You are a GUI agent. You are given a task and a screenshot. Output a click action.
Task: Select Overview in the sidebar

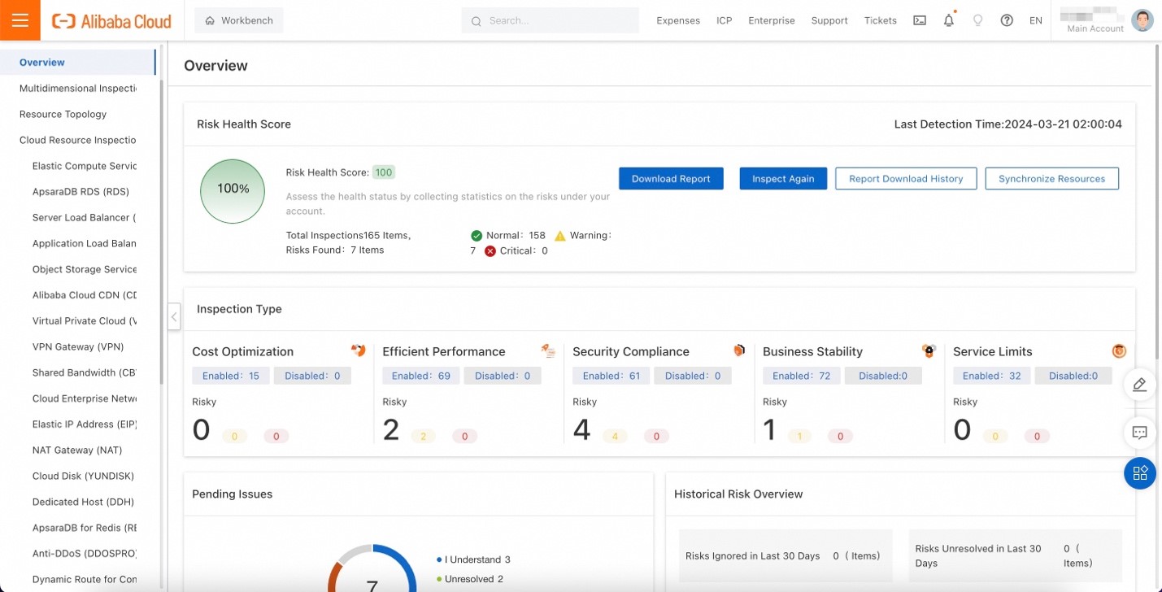(x=77, y=63)
